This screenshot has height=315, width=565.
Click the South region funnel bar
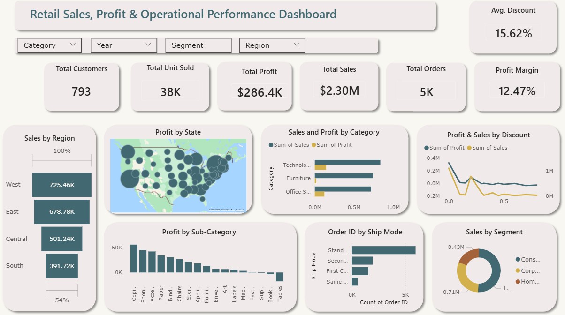click(x=62, y=266)
